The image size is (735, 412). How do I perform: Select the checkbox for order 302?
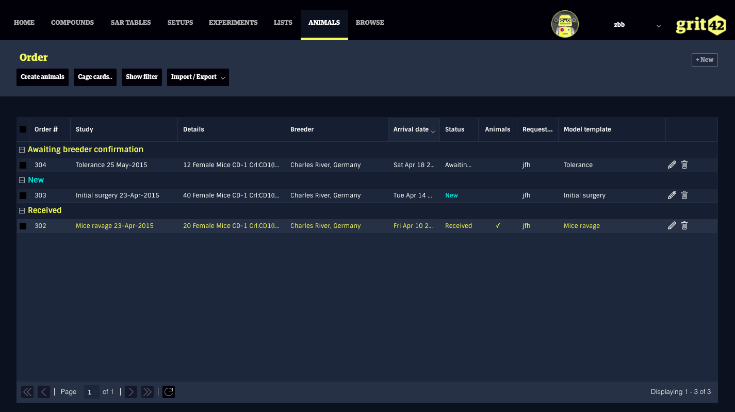[23, 226]
